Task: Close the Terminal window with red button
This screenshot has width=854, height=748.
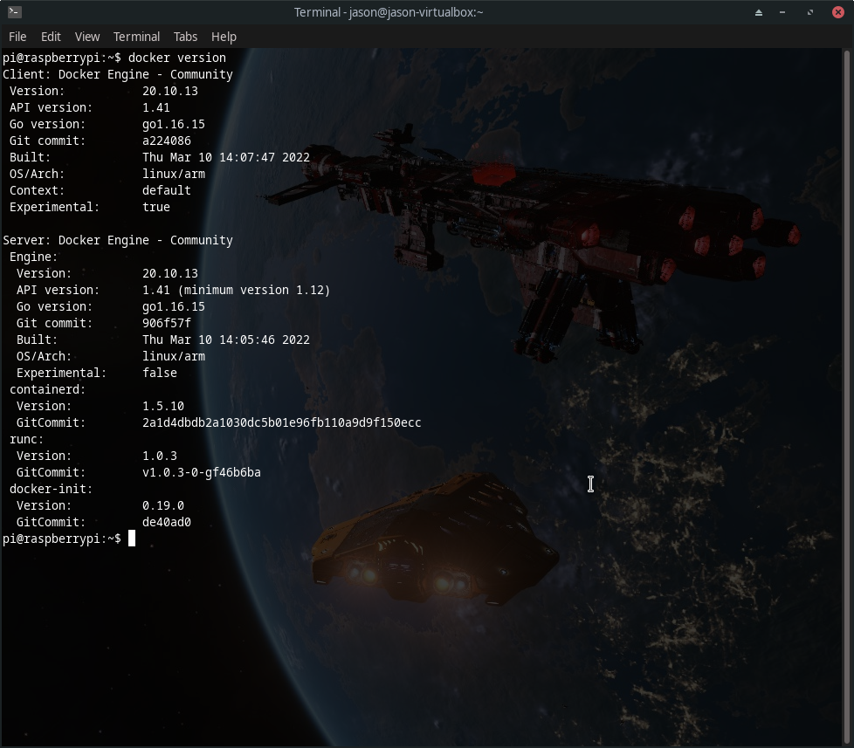Action: [x=838, y=12]
